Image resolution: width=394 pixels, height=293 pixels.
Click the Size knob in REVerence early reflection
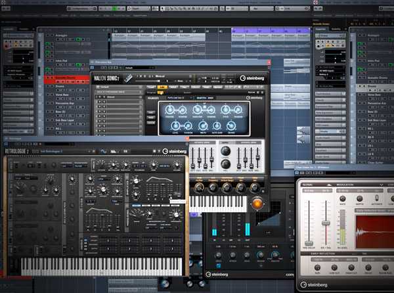tap(317, 267)
